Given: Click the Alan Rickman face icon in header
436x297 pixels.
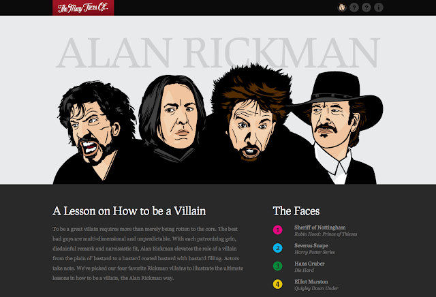Looking at the screenshot, I should point(342,7).
